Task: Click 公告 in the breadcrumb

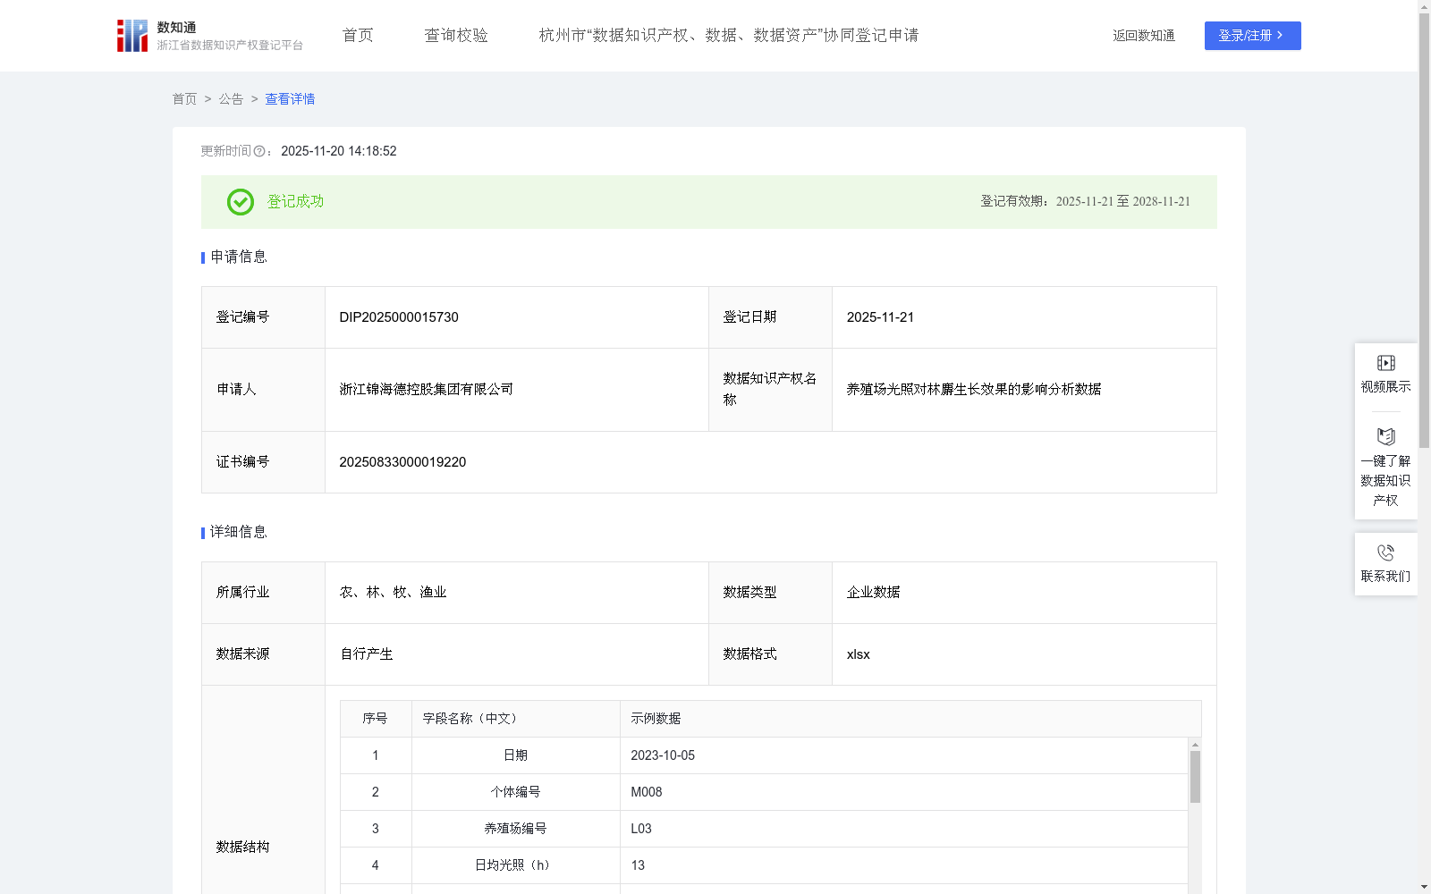Action: (x=231, y=99)
